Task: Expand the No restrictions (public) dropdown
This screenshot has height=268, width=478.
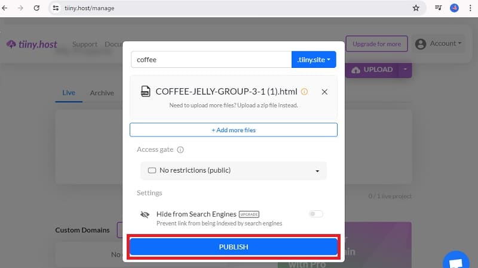Action: [x=234, y=170]
